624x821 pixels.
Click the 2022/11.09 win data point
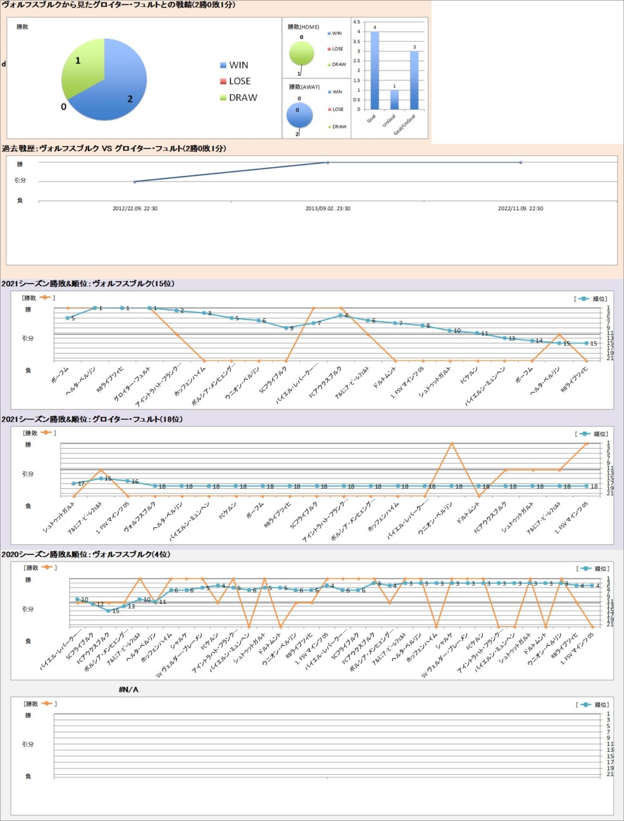click(x=520, y=163)
